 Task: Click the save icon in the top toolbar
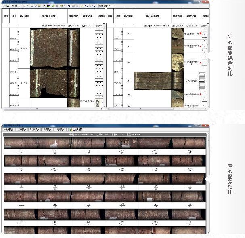pos(8,6)
